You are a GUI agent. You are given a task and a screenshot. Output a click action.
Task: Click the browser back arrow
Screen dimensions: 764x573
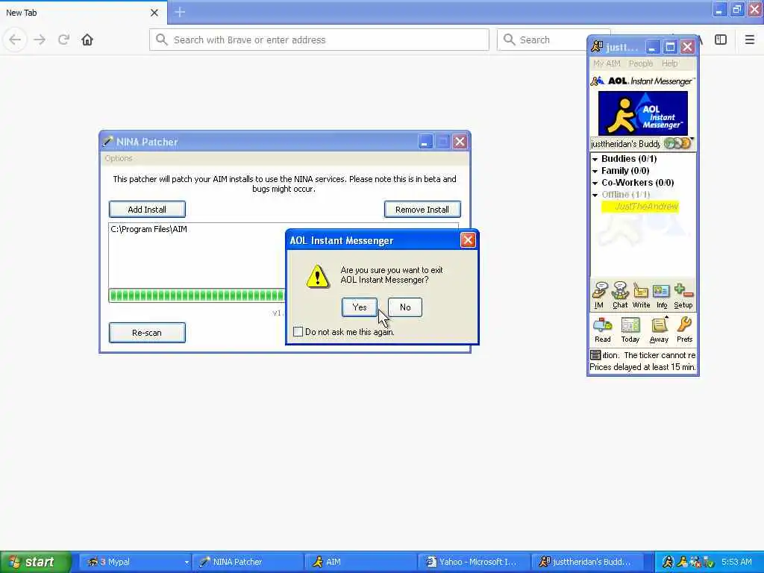pos(15,40)
